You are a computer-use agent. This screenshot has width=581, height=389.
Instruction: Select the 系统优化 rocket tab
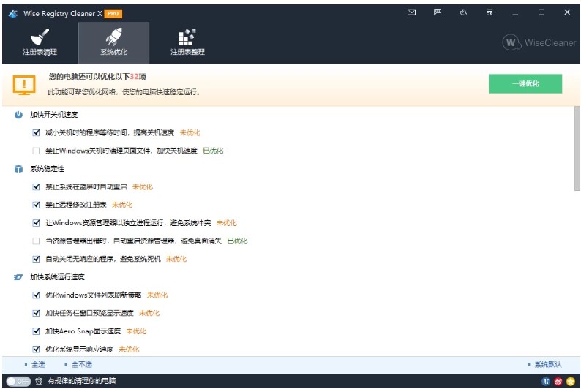(x=113, y=42)
